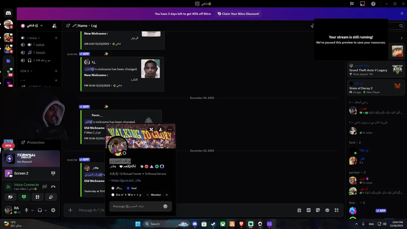Open the emoji picker in channel message bar

point(327,210)
